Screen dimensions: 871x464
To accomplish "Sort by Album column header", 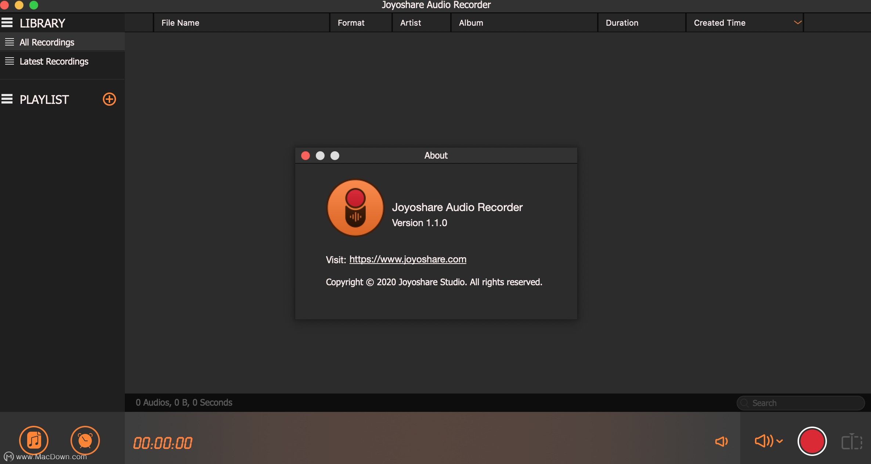I will pyautogui.click(x=524, y=23).
